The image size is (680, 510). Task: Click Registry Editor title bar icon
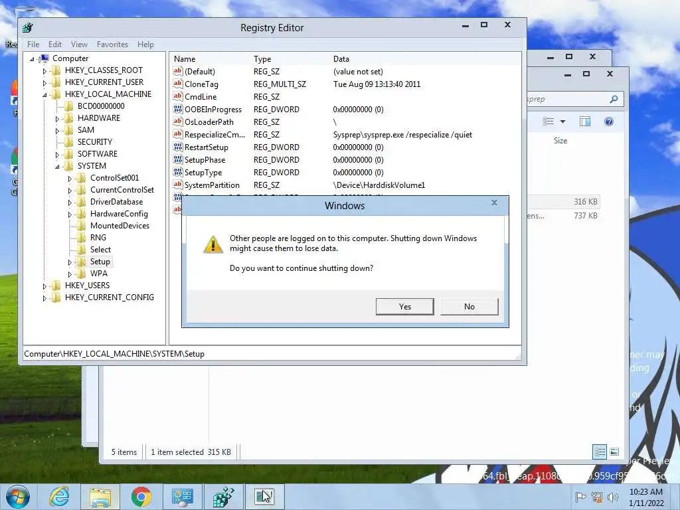click(28, 28)
